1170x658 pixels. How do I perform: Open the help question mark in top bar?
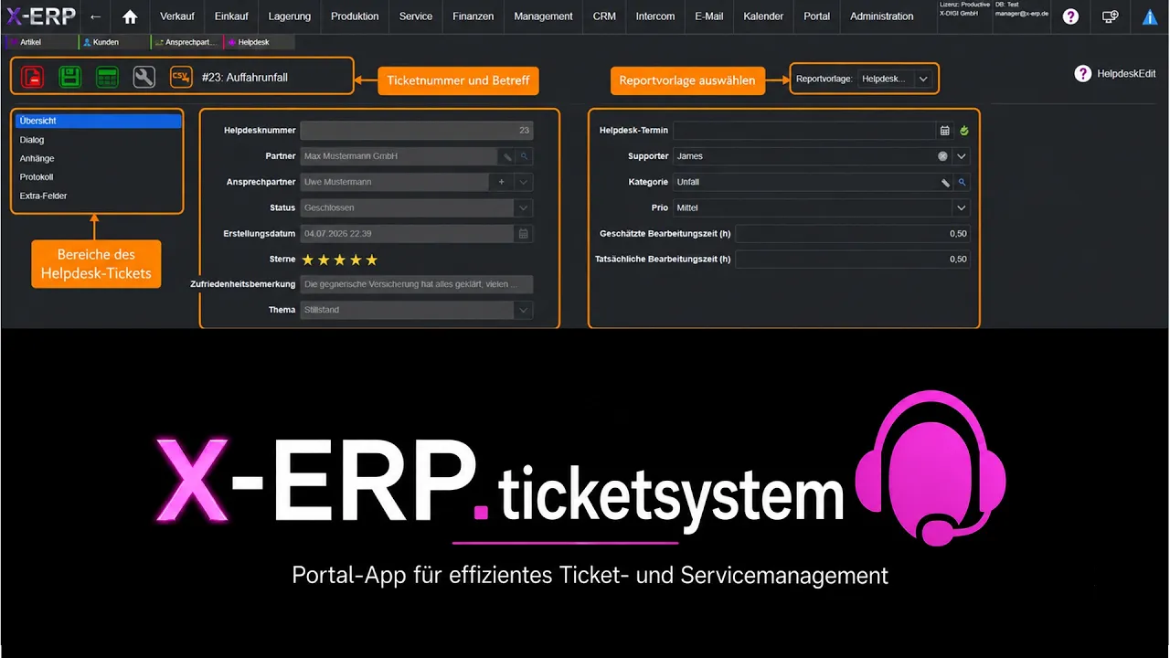point(1070,16)
